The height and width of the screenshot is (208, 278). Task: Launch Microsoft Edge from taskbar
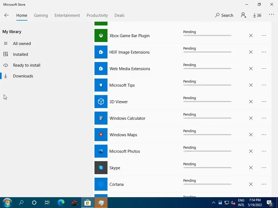[61, 203]
